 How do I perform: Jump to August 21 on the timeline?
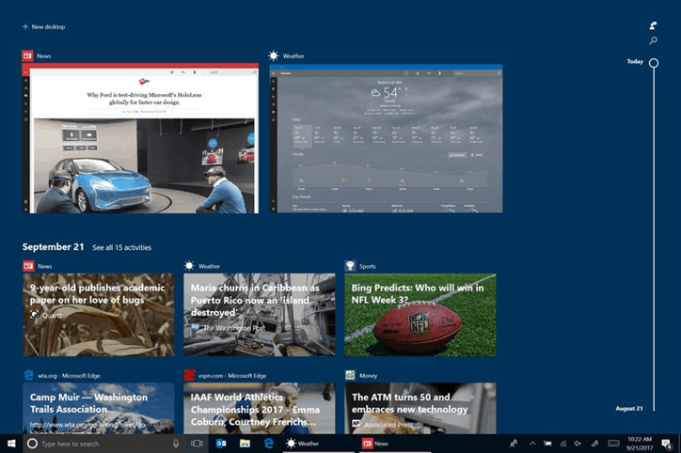tap(629, 408)
